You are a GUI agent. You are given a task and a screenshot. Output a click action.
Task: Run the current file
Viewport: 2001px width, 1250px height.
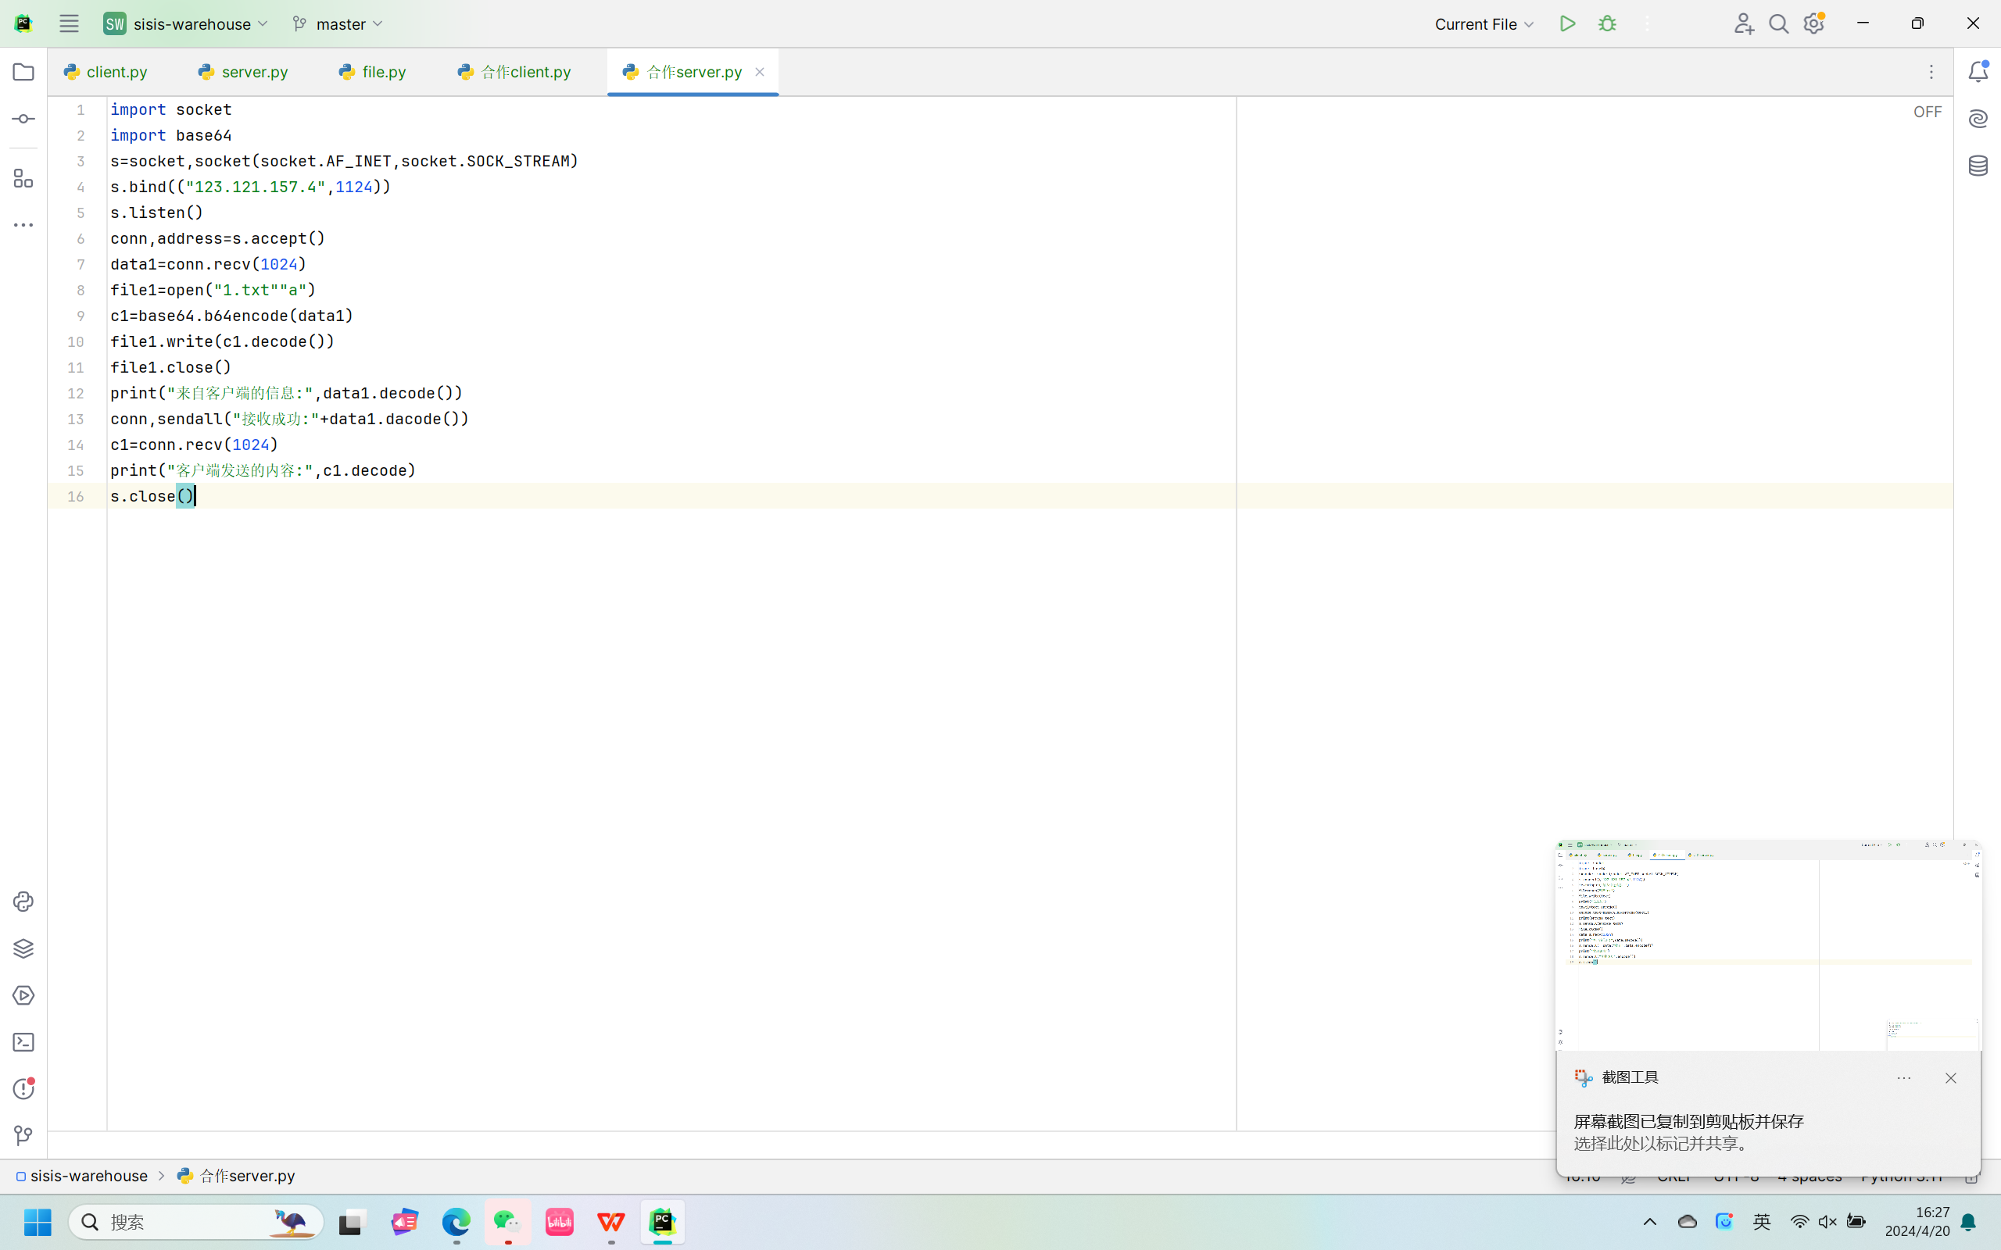1567,24
